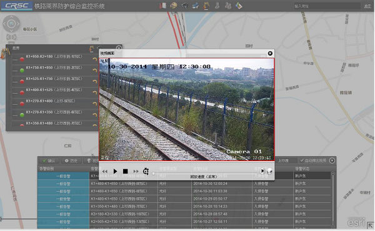Close the video playback window
This screenshot has height=231, width=375.
pyautogui.click(x=270, y=53)
